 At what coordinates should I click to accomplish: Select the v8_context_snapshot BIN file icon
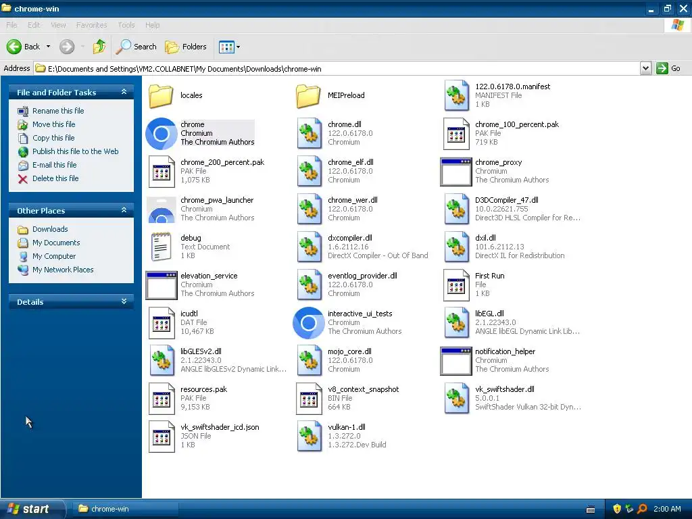pos(308,399)
